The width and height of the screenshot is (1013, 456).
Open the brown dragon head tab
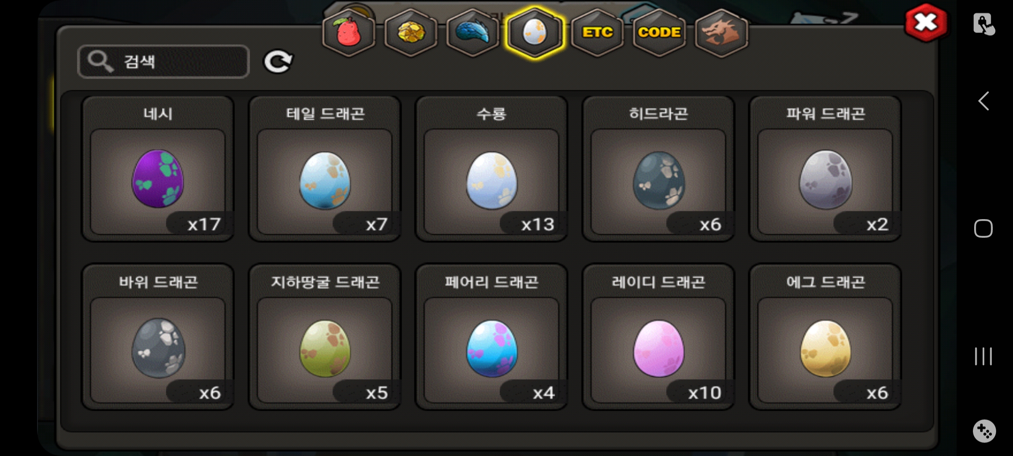coord(721,33)
